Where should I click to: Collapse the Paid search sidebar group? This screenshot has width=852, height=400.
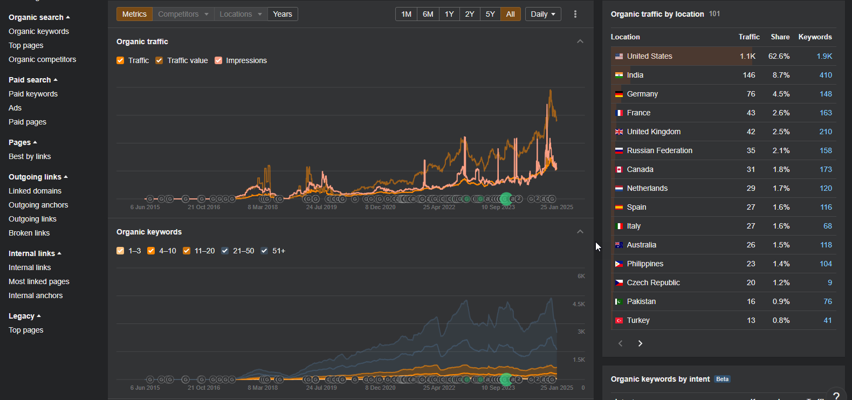(x=33, y=80)
